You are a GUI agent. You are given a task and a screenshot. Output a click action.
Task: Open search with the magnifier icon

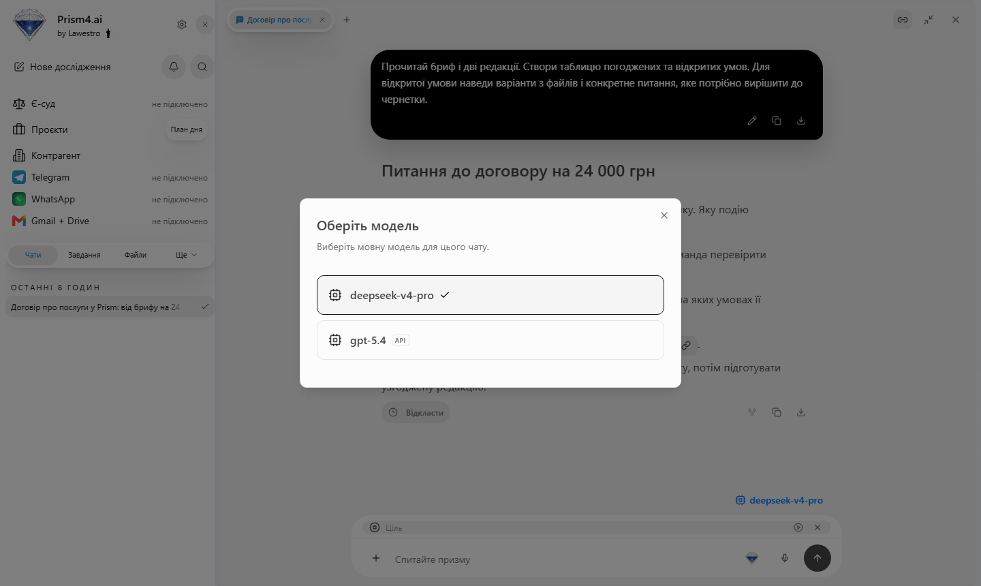(x=202, y=67)
